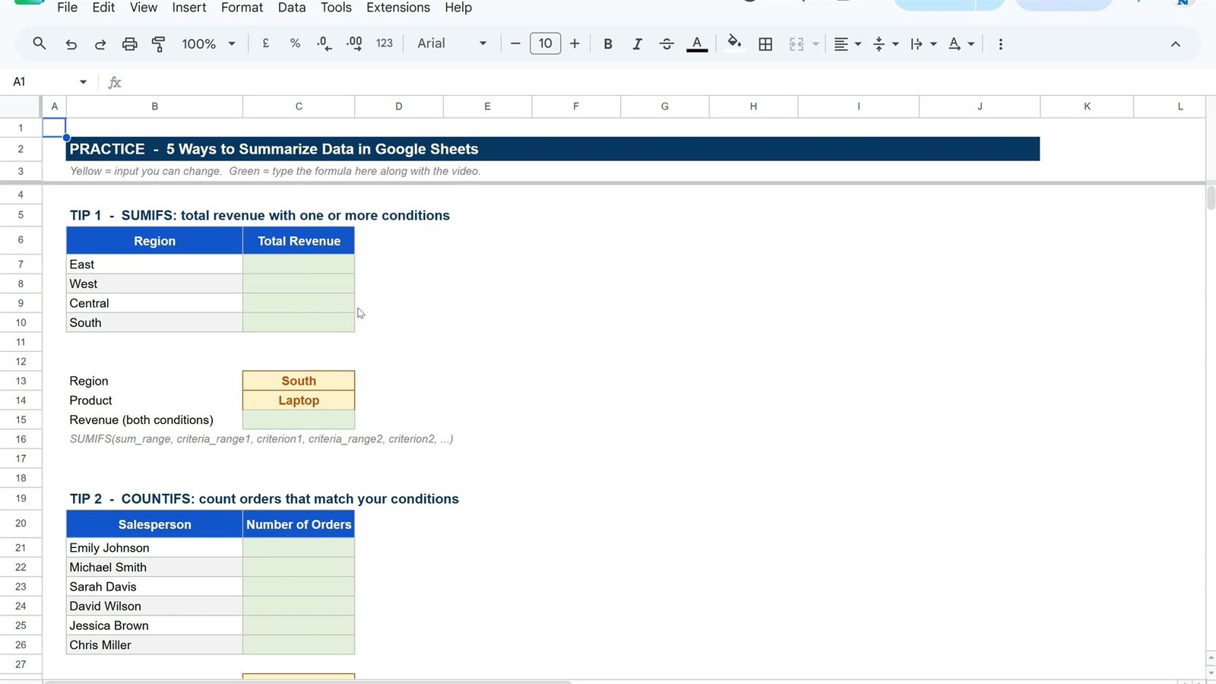Open text color picker
This screenshot has height=684, width=1216.
click(697, 44)
